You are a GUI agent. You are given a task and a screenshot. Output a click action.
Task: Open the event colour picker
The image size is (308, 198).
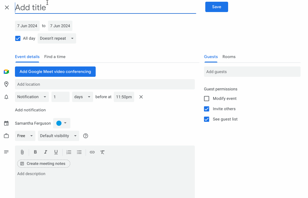coord(62,123)
